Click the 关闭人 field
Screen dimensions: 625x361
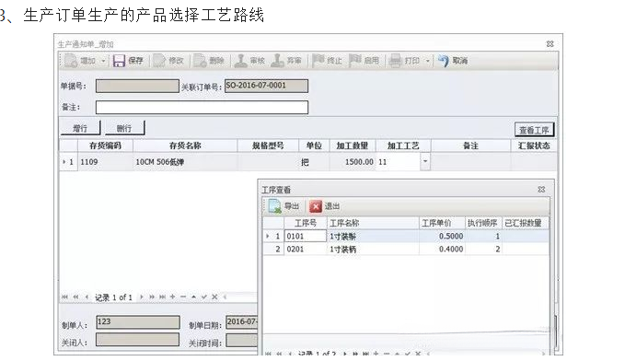click(x=138, y=340)
